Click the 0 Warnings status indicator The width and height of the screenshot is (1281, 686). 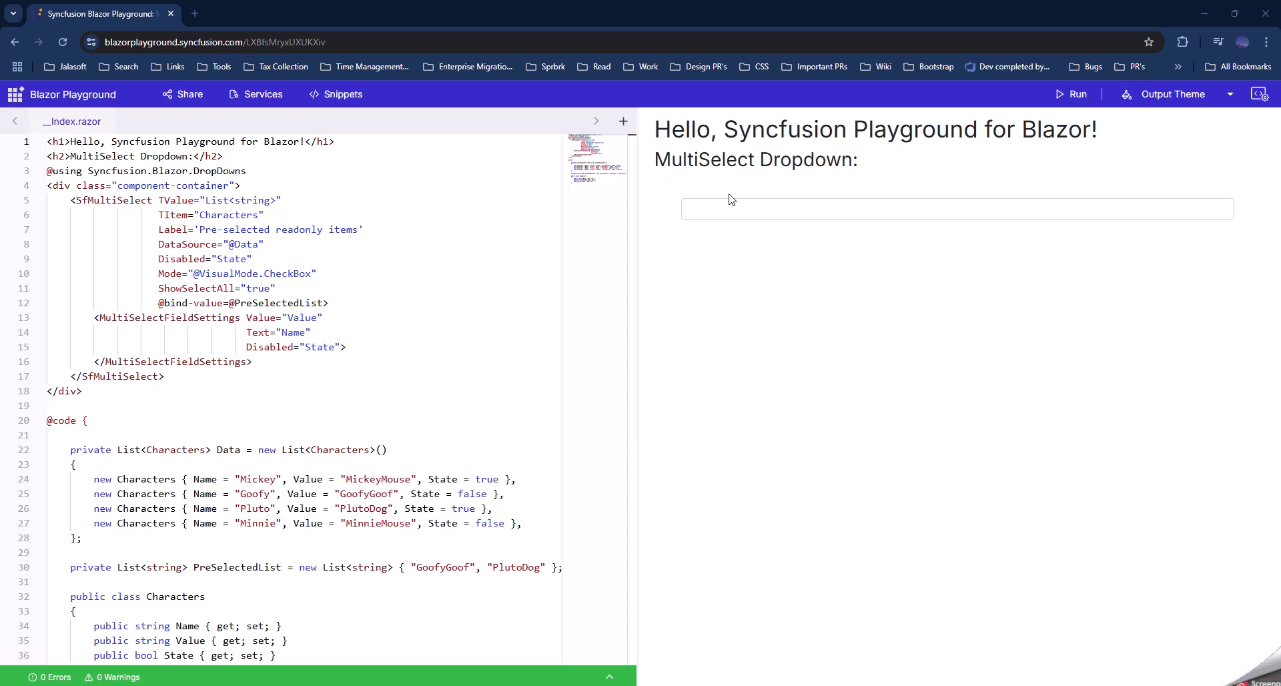pyautogui.click(x=112, y=677)
